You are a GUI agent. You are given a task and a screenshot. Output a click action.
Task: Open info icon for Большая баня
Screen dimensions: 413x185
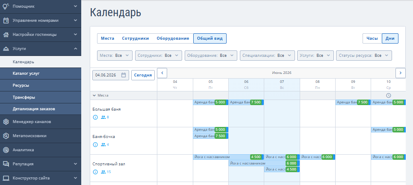coord(95,117)
